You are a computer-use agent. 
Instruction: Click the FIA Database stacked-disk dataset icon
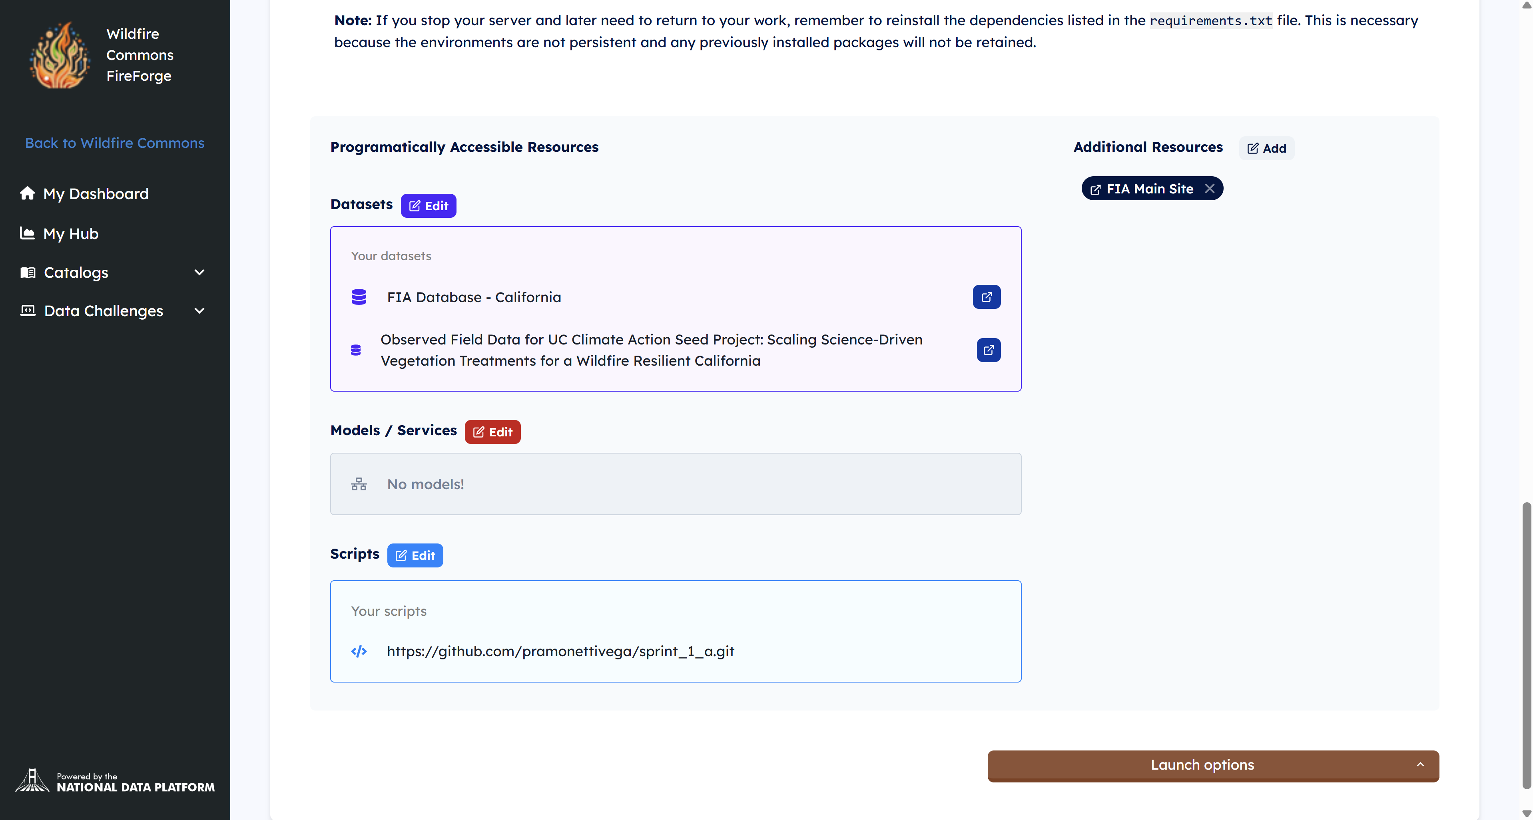click(x=359, y=297)
